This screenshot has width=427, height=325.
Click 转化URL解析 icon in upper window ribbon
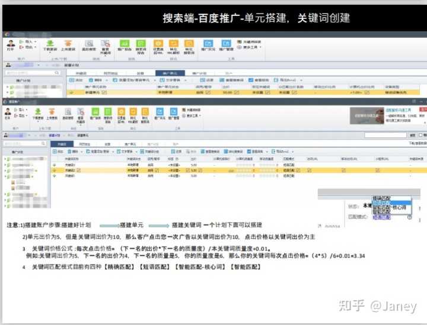tap(173, 47)
